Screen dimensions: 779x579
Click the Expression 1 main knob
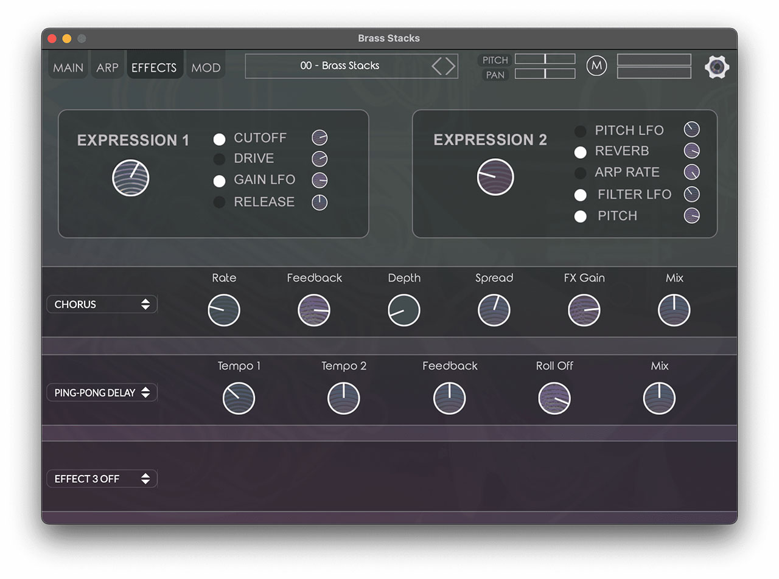131,178
